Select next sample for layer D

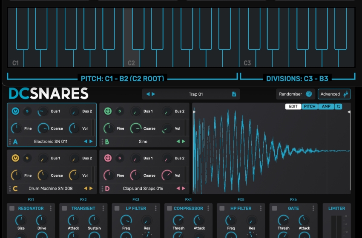tap(184, 188)
